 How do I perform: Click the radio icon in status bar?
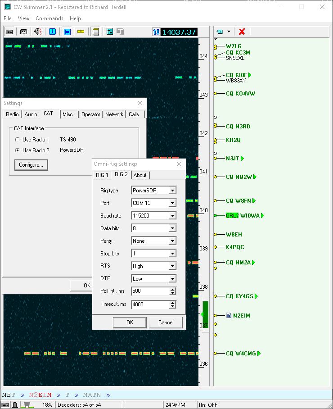5,405
